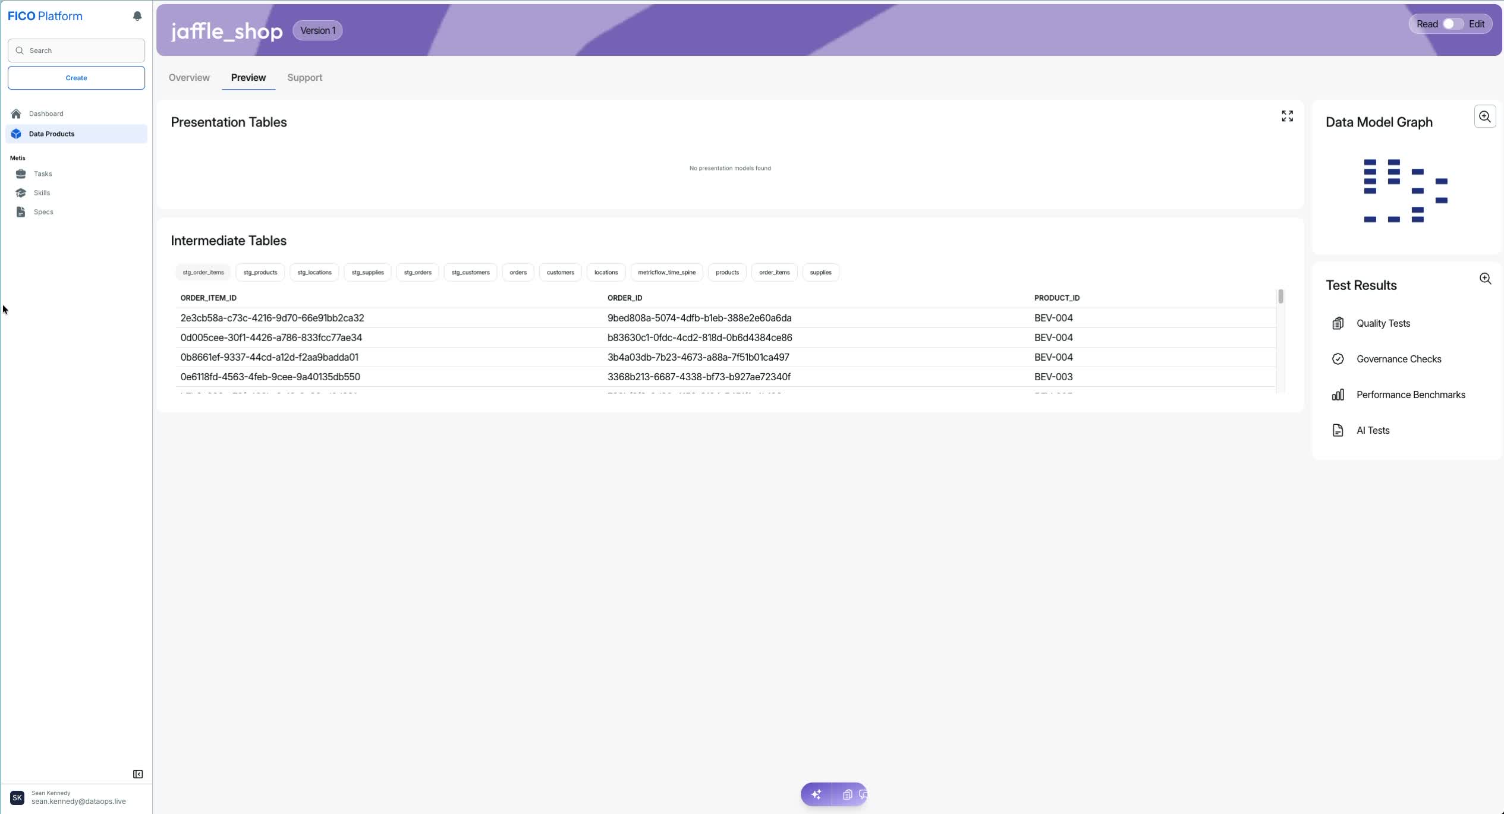Open the Dashboard nav item
Viewport: 1504px width, 814px height.
pos(76,113)
